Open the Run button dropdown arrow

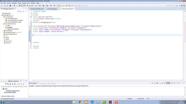(42, 5)
